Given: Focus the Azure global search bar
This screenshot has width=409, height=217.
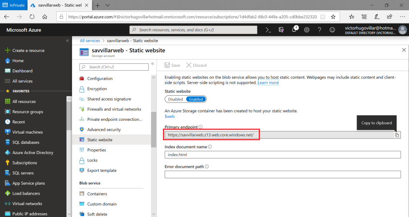Looking at the screenshot, I should pos(193,30).
